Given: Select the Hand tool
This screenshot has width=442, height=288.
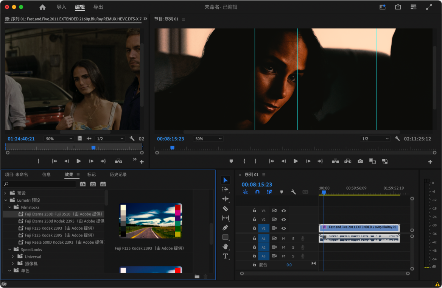Looking at the screenshot, I should [x=225, y=247].
